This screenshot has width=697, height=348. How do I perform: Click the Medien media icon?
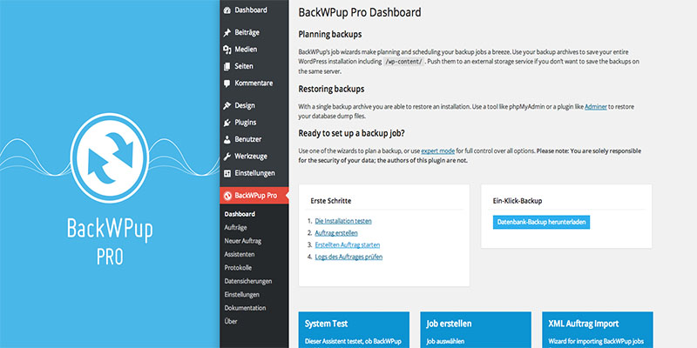tap(227, 50)
